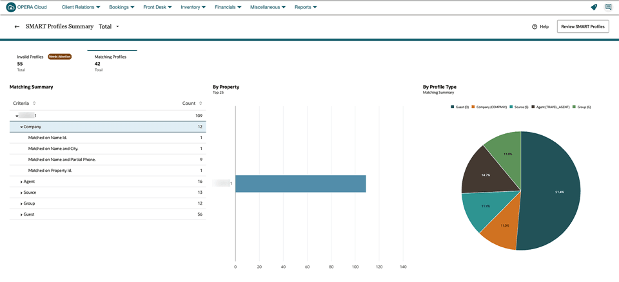Open the chat messages icon
Viewport: 619px width, 282px height.
[608, 7]
